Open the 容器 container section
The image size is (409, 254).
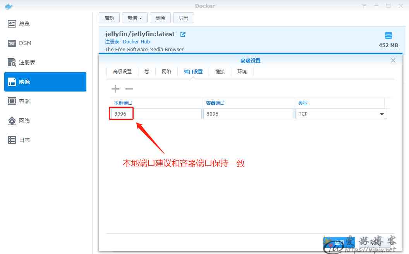[x=45, y=101]
